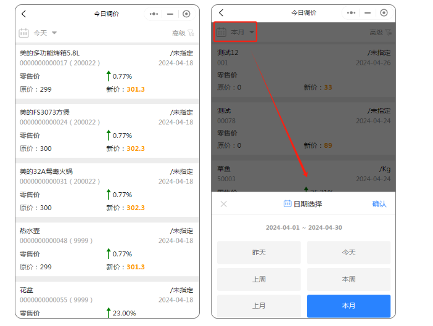The image size is (433, 326).
Task: Open item 草鱼 in right screen
Action: (x=224, y=169)
